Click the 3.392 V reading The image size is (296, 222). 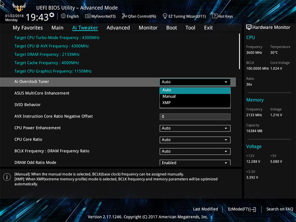(x=252, y=178)
